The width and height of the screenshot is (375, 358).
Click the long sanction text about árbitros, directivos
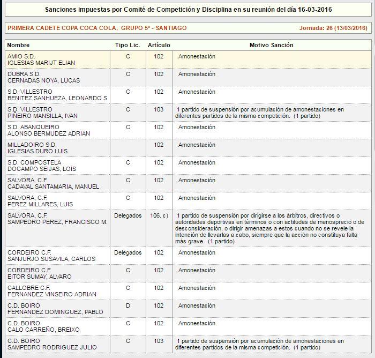270,228
